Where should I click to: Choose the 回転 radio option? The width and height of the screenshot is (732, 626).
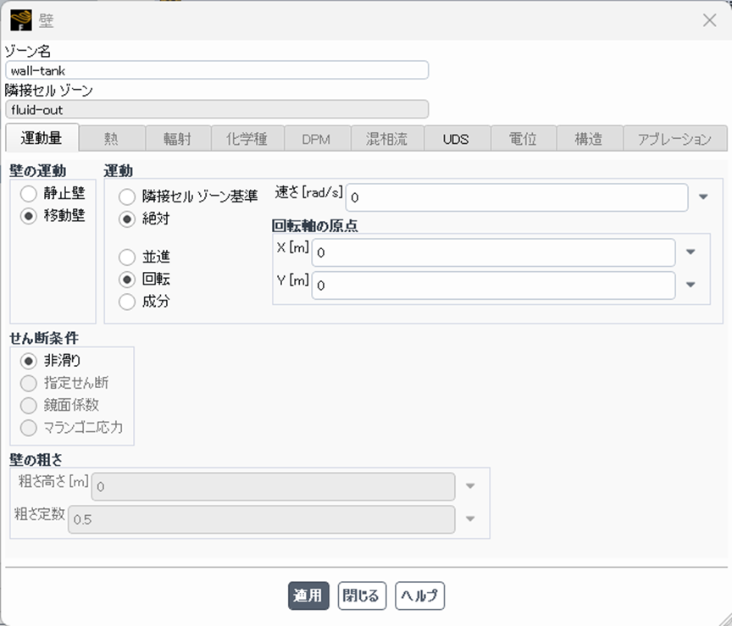[127, 279]
